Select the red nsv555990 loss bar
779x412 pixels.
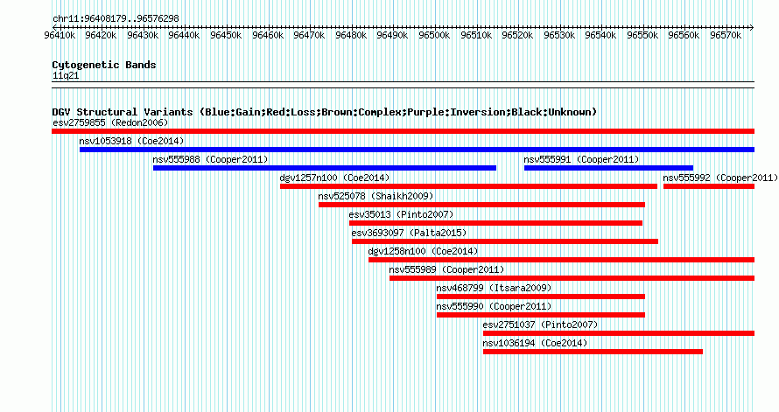[541, 315]
